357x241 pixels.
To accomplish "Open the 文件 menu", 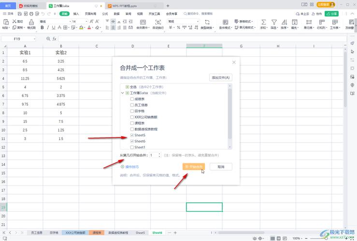I will click(x=8, y=14).
